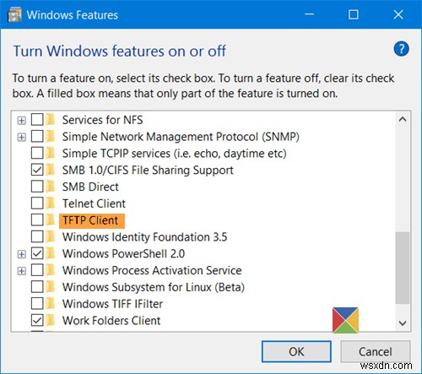
Task: Cancel the Windows Features dialog
Action: coord(376,351)
